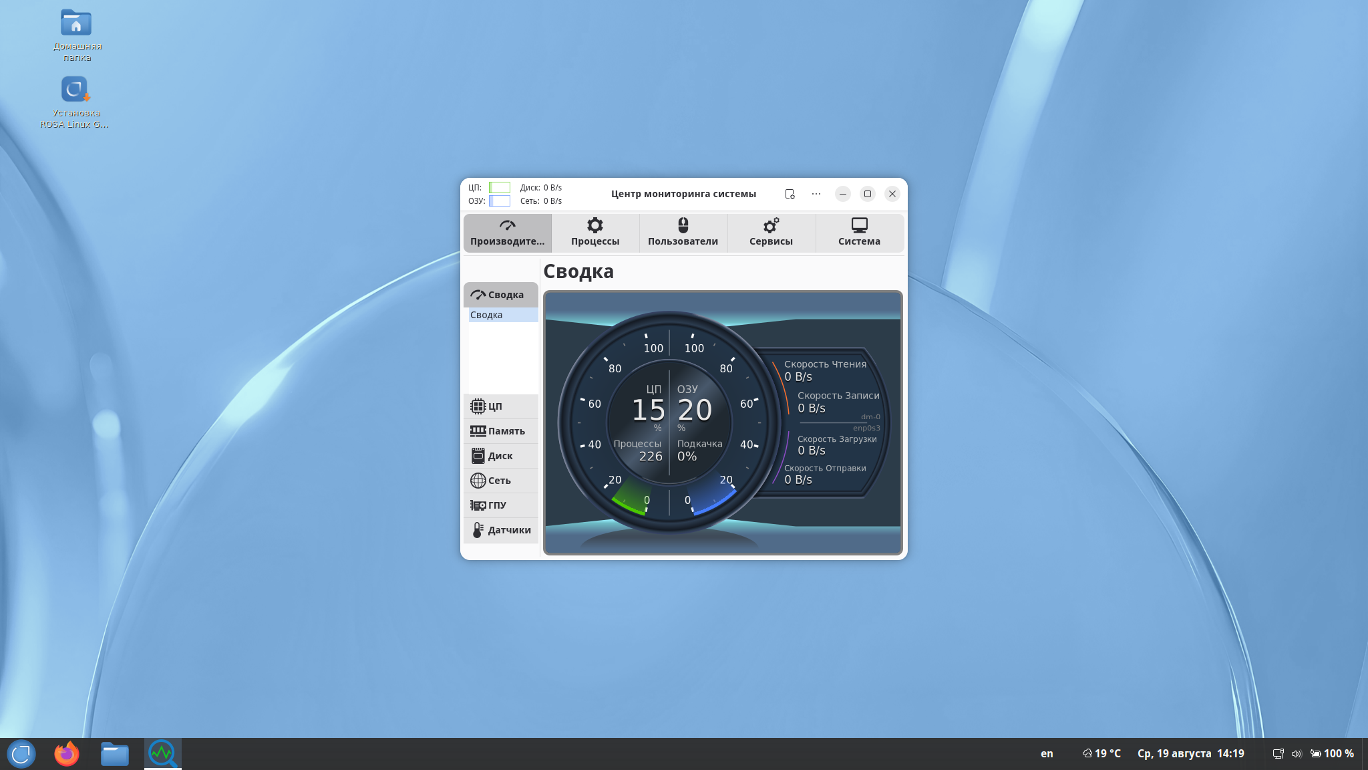Click the CPU mini graph in title bar
The image size is (1368, 770).
(x=500, y=188)
